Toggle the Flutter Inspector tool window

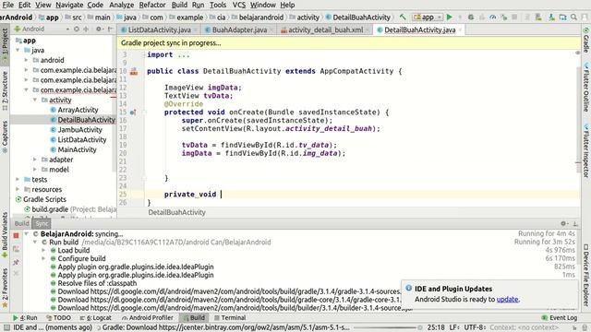pos(586,150)
